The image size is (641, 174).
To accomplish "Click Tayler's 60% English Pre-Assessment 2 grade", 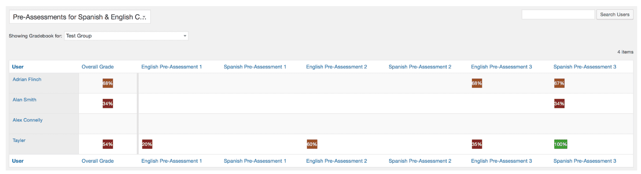I will 312,144.
